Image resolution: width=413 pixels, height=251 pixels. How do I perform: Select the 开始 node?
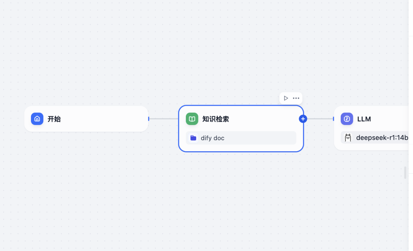coord(86,119)
